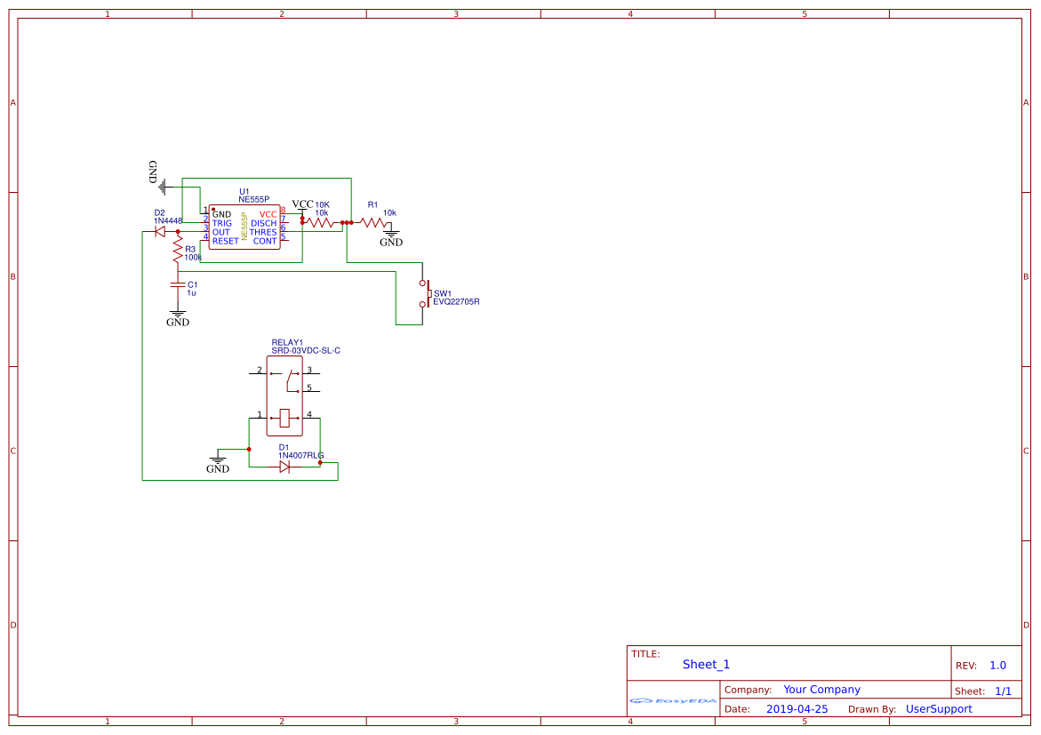Select the relay coil symbol inside RELAY1
Image resolution: width=1041 pixels, height=735 pixels.
pyautogui.click(x=284, y=418)
